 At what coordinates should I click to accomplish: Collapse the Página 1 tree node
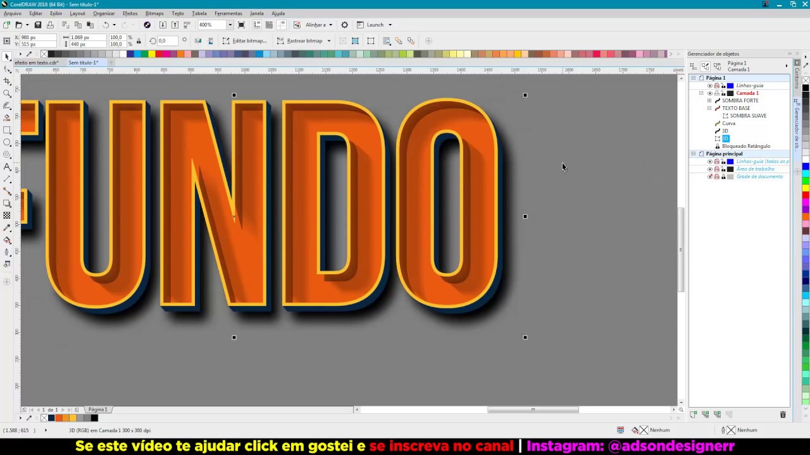[693, 78]
